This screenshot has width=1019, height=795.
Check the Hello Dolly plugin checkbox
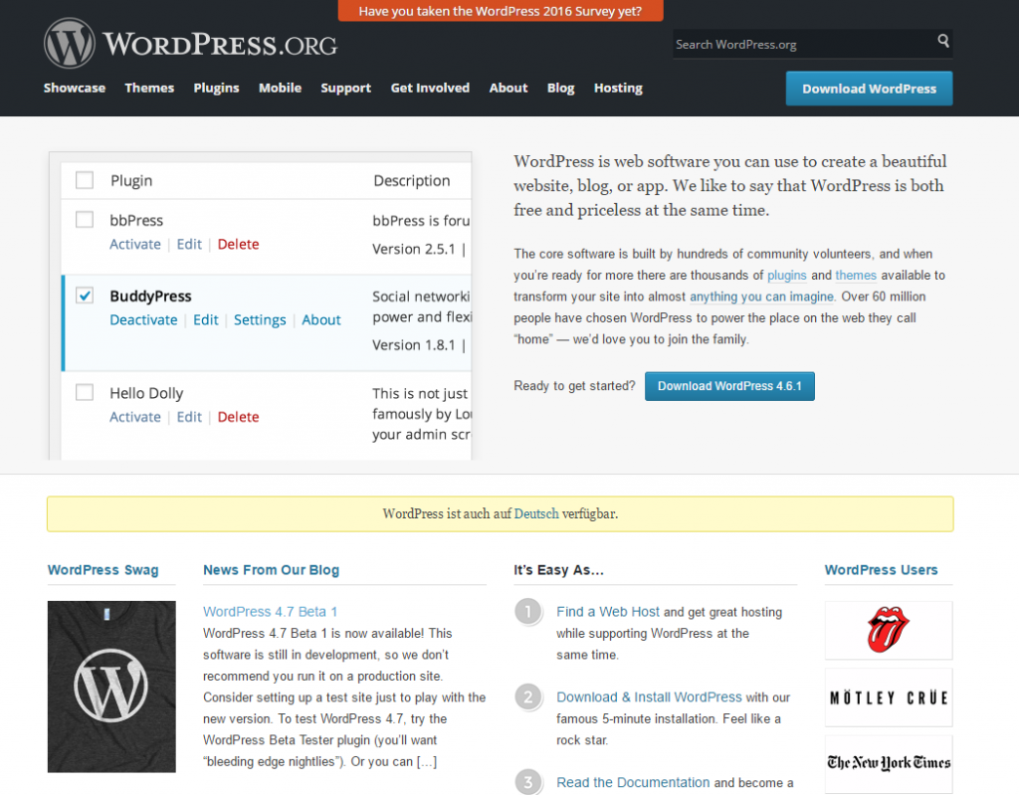click(85, 392)
